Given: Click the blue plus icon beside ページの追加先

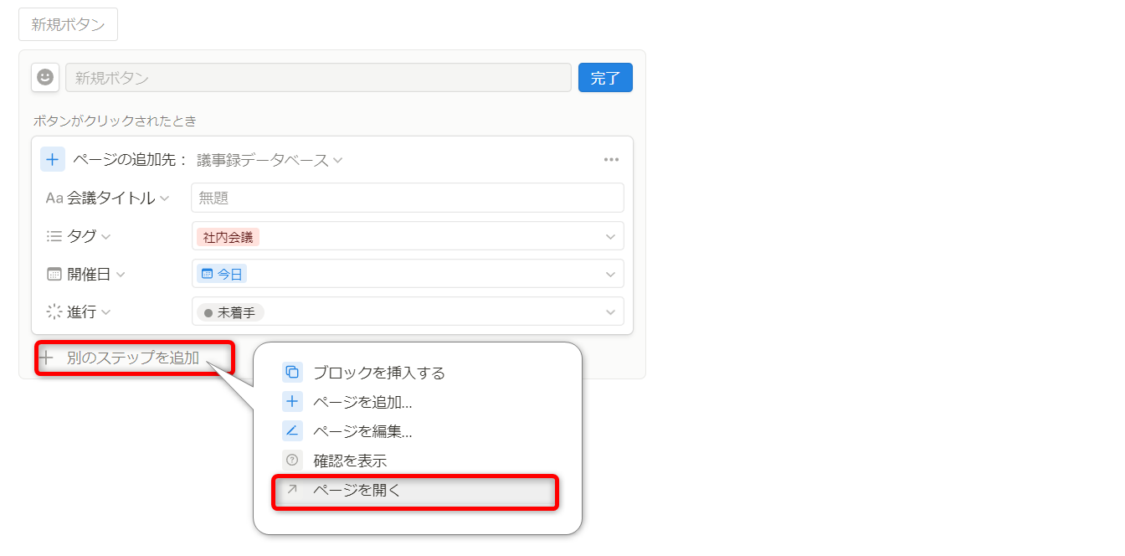Looking at the screenshot, I should (x=53, y=160).
